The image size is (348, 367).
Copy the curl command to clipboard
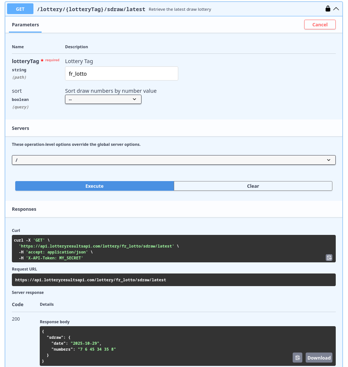[329, 258]
